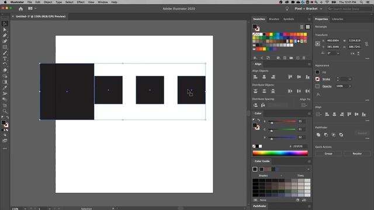The width and height of the screenshot is (374, 210).
Task: Open Edit Toolbar three-dots at toolbar bottom
Action: (5, 149)
